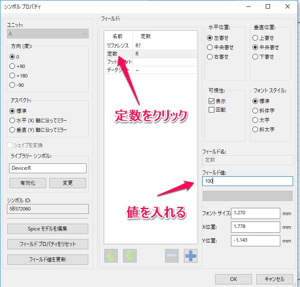Expand the ユニット dropdown
This screenshot has width=300, height=287.
tap(48, 34)
